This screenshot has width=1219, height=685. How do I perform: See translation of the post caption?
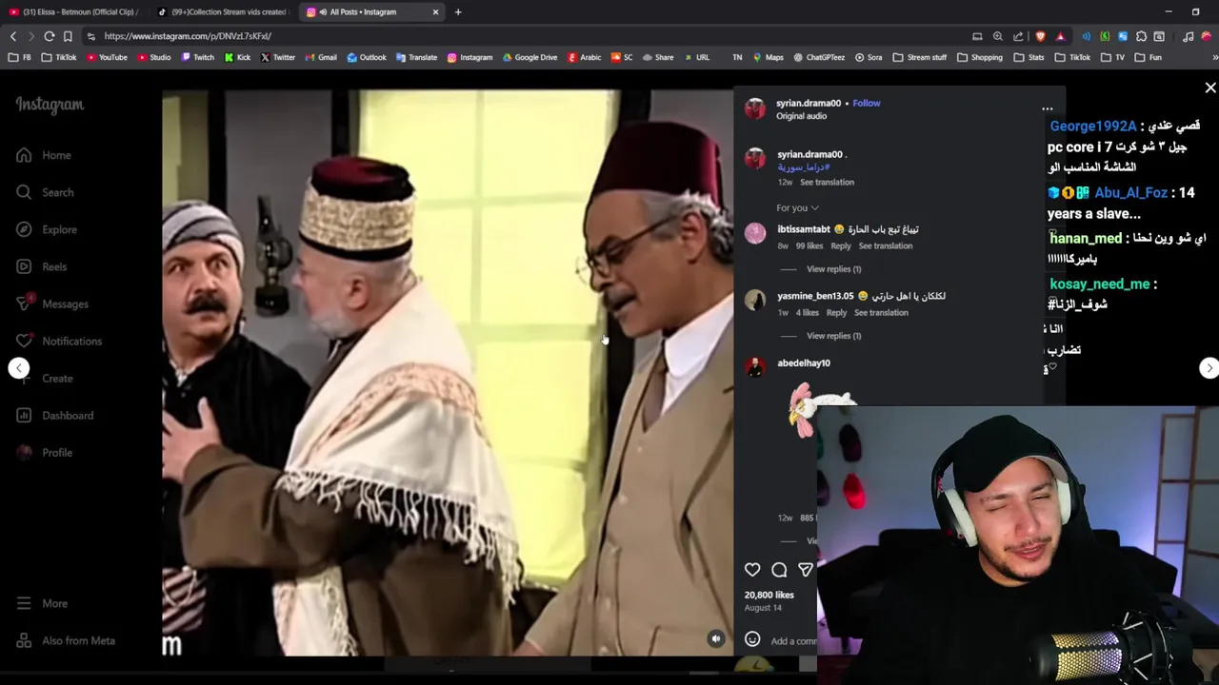pos(827,182)
